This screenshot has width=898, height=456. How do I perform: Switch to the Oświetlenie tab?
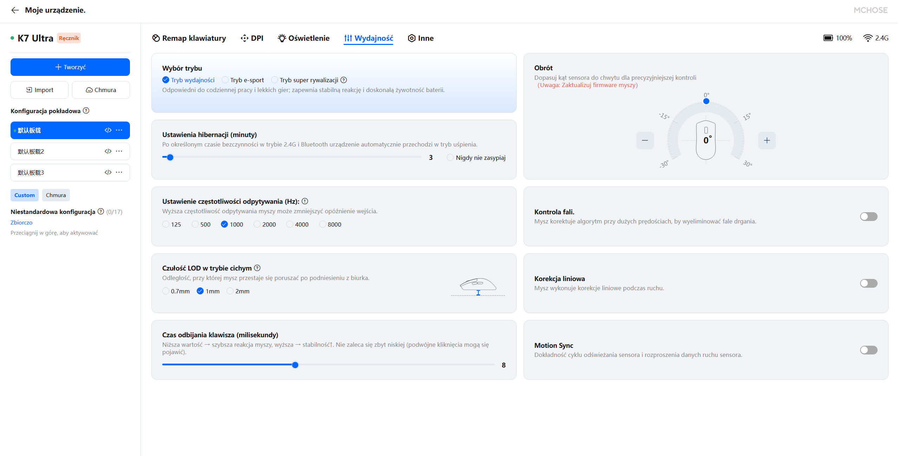(x=303, y=38)
